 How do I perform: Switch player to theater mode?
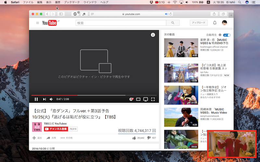pos(138,99)
